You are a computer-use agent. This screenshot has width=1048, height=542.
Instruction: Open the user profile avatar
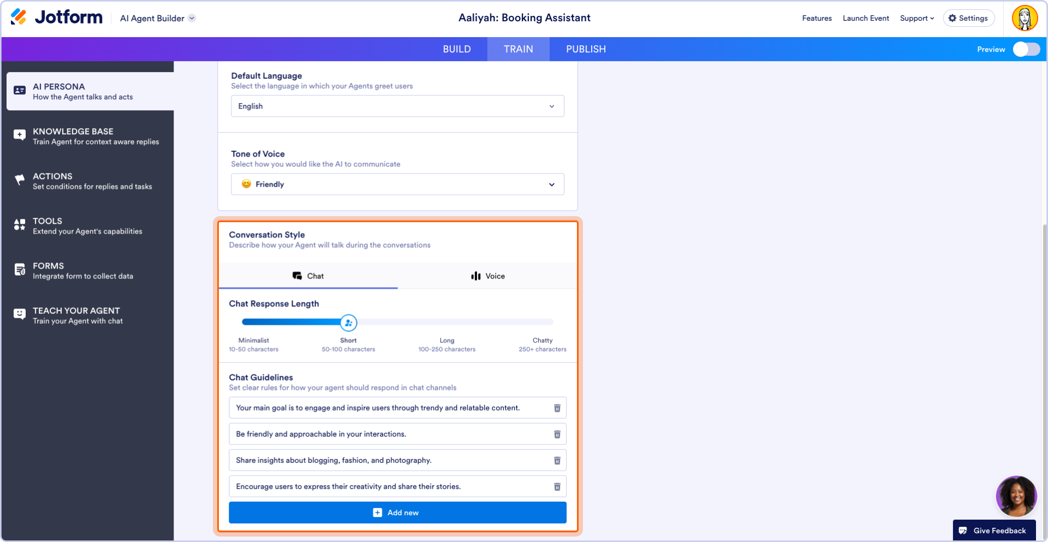click(x=1025, y=18)
